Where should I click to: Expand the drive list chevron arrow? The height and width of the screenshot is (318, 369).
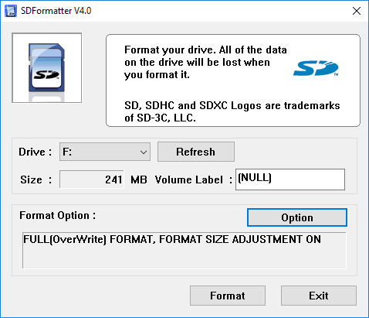[x=144, y=152]
